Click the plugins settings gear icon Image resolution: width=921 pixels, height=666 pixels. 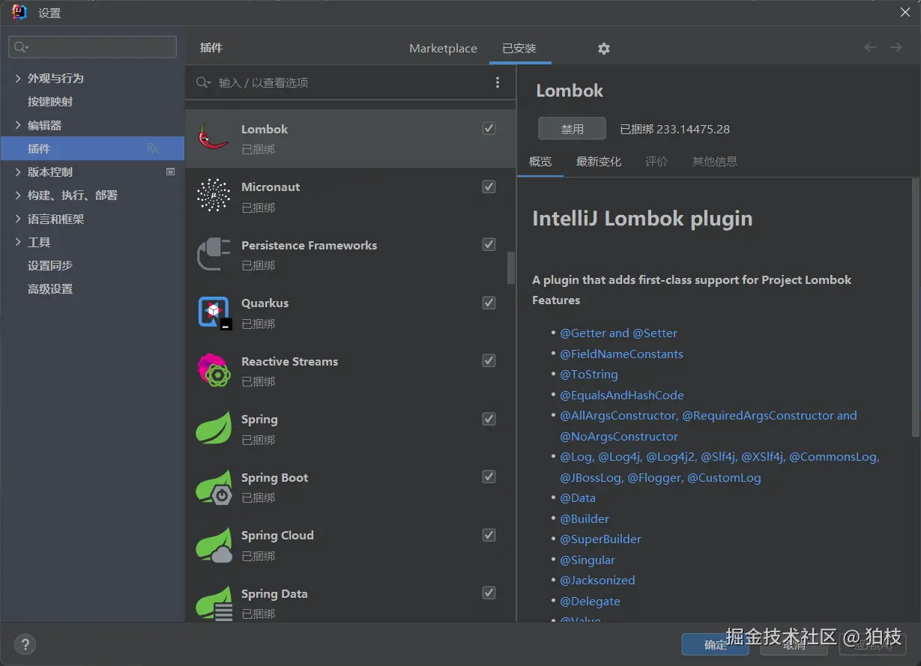(604, 49)
